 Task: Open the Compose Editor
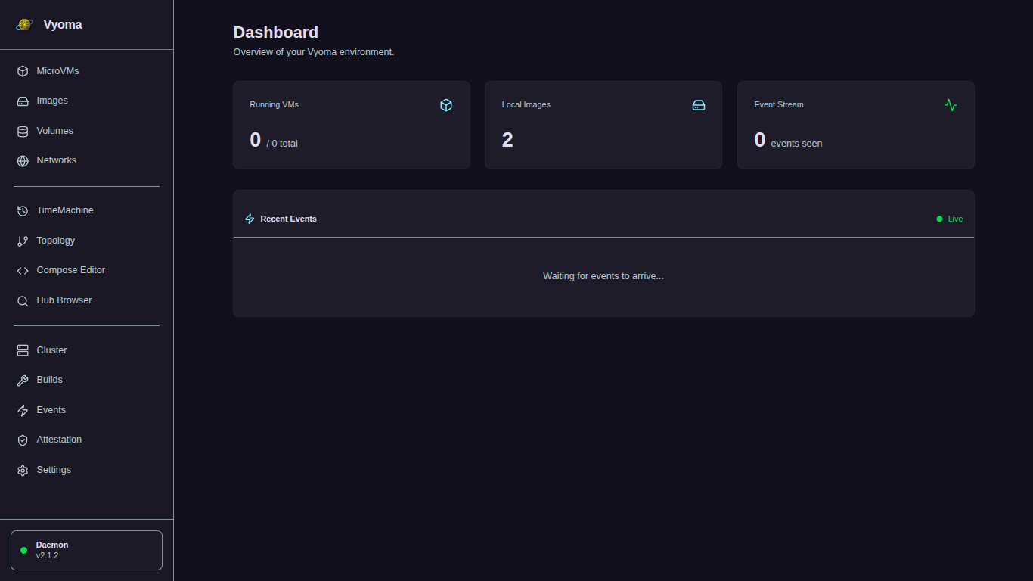(86, 270)
